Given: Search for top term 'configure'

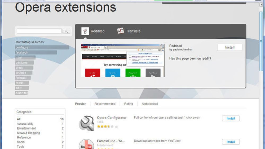Looking at the screenshot, I should click(x=42, y=47).
